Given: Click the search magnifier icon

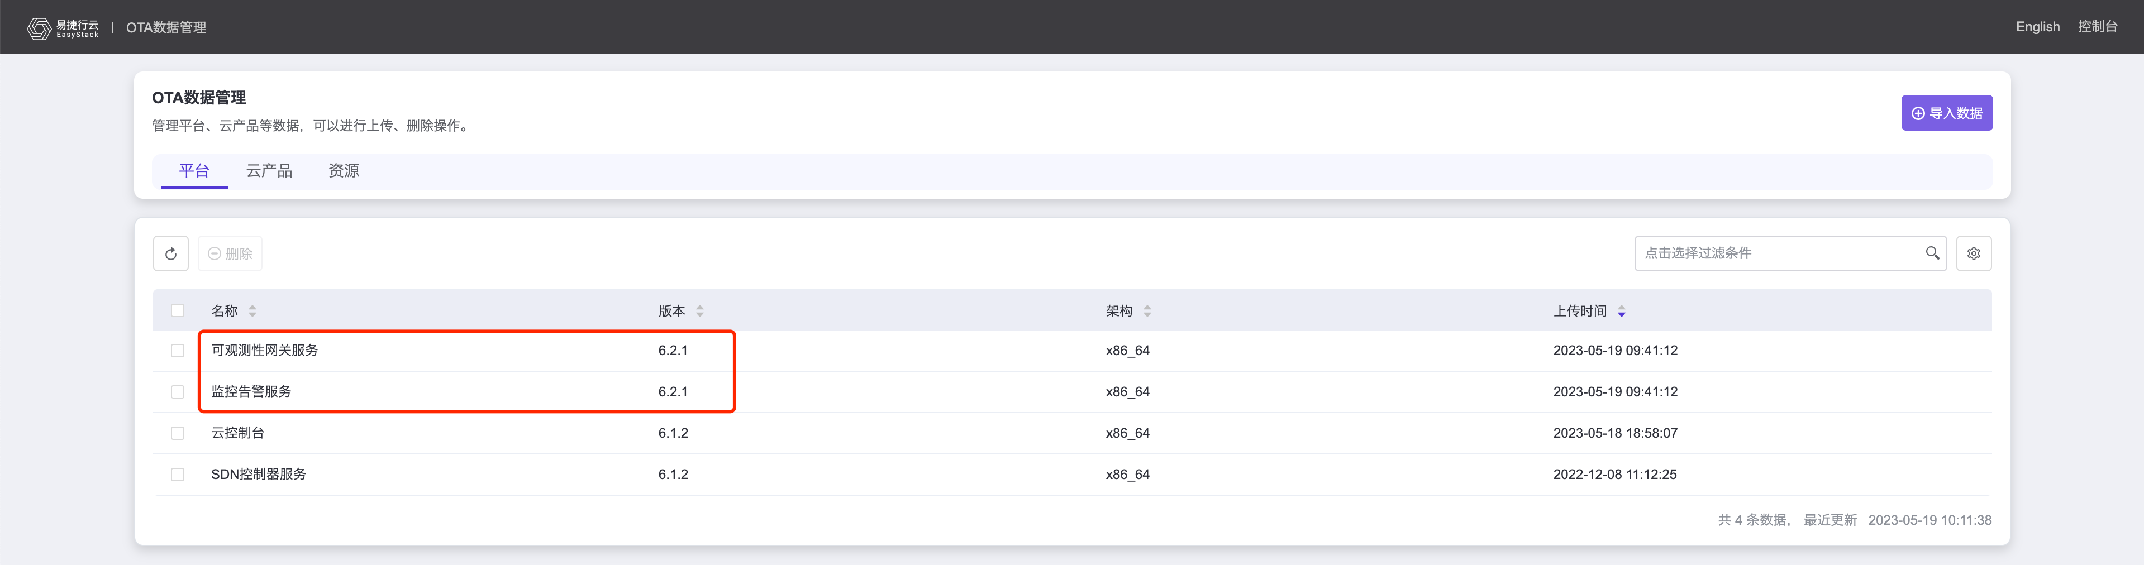Looking at the screenshot, I should pyautogui.click(x=1932, y=253).
